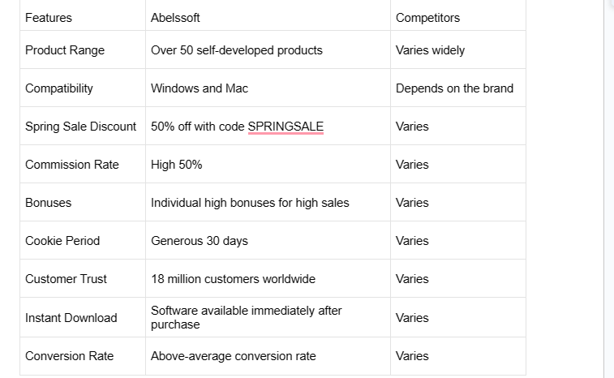
Task: Click 'Above-average conversion rate' cell
Action: [268, 356]
